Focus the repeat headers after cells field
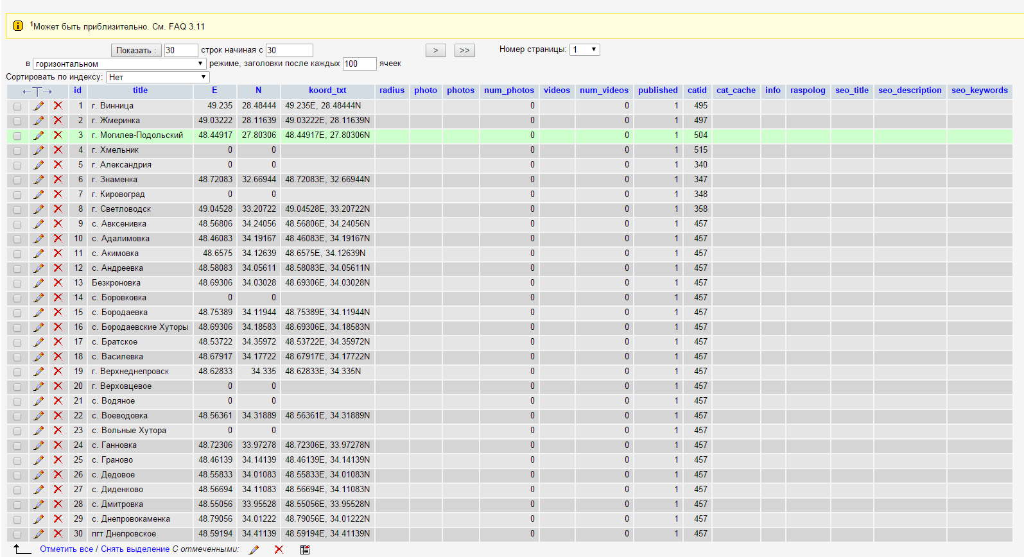The image size is (1024, 557). pos(360,64)
